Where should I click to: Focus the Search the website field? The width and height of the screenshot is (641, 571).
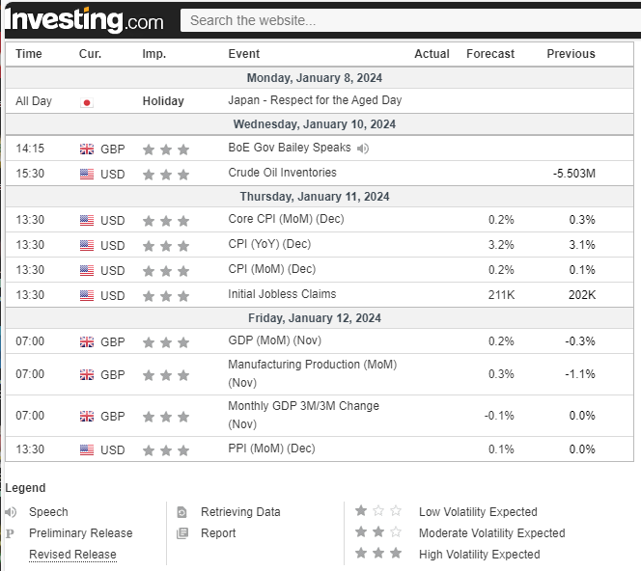[405, 20]
